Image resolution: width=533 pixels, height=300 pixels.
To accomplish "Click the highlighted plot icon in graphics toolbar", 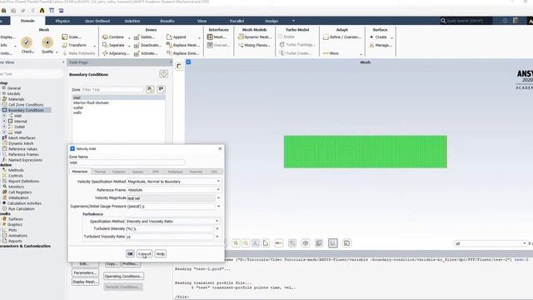I will (333, 242).
